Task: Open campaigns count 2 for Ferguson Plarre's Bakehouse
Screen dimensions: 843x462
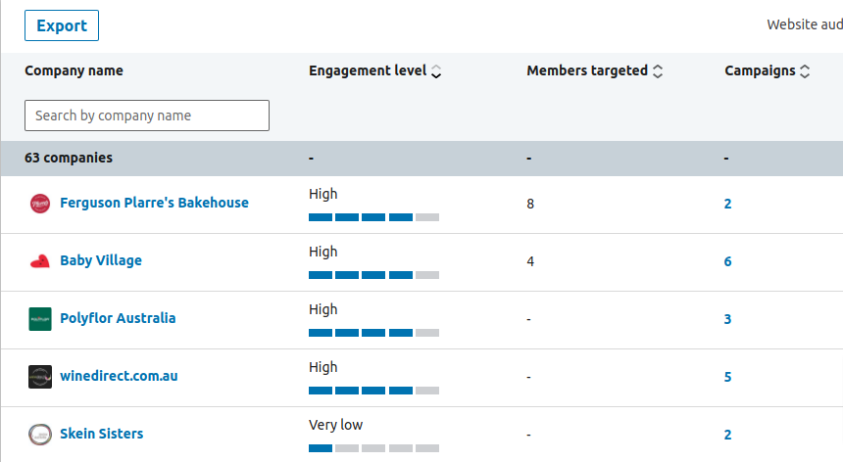Action: 727,204
